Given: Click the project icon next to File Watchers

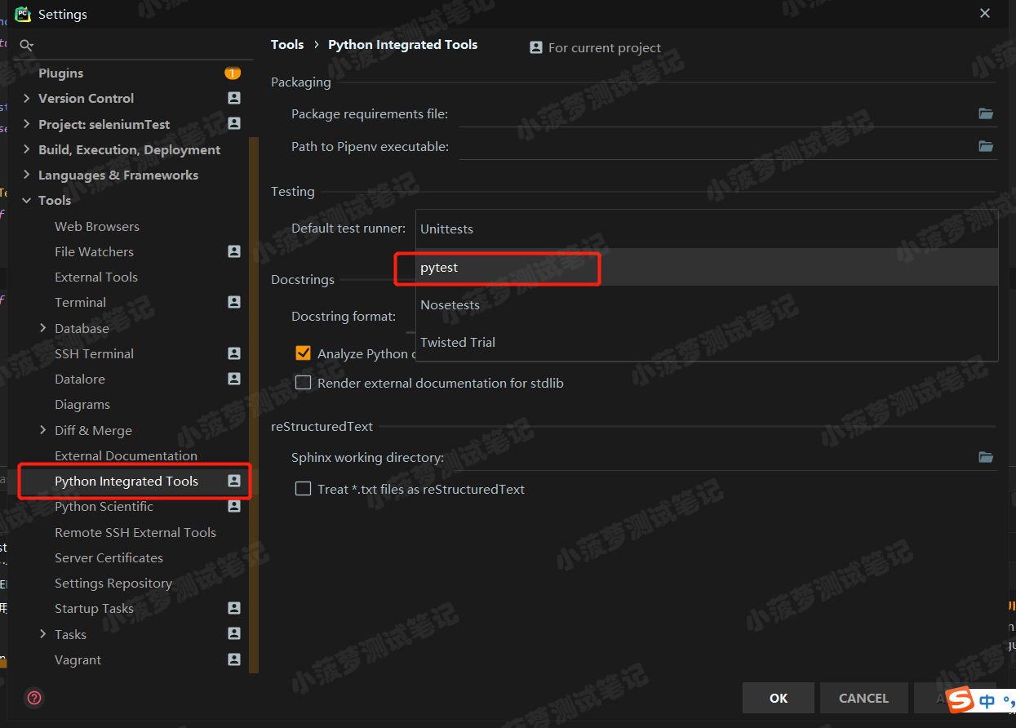Looking at the screenshot, I should pyautogui.click(x=234, y=251).
